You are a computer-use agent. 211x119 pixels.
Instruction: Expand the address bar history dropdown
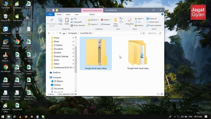(141, 33)
